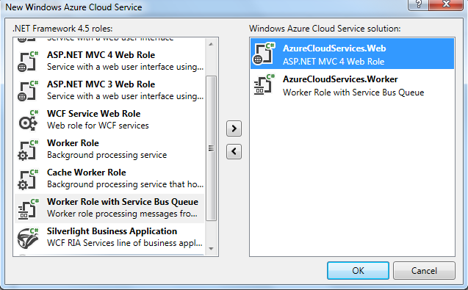Click 'Web role for WCF services' description
The width and height of the screenshot is (468, 290).
(x=98, y=126)
